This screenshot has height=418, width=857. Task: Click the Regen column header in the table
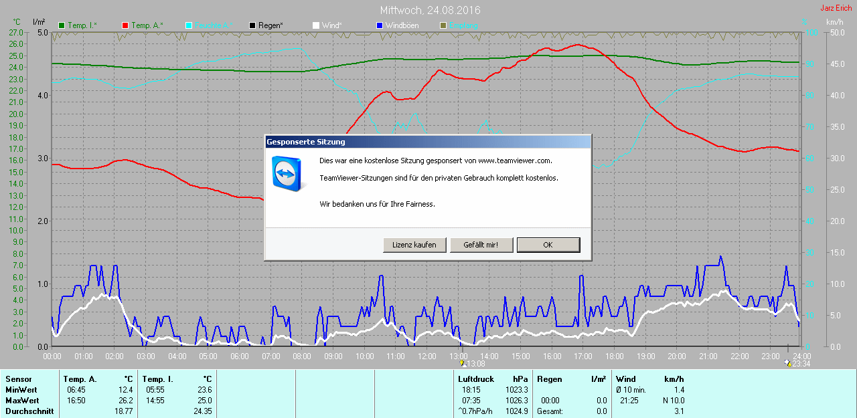[549, 379]
